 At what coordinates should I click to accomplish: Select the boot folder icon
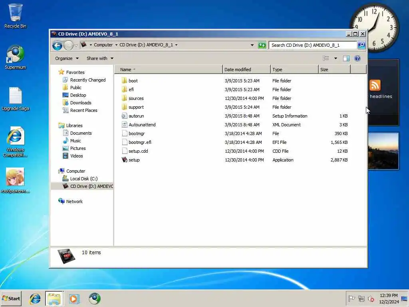(x=124, y=81)
